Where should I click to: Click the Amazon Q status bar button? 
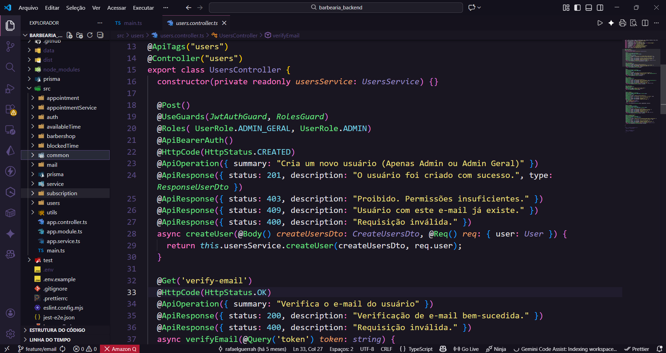tap(120, 349)
